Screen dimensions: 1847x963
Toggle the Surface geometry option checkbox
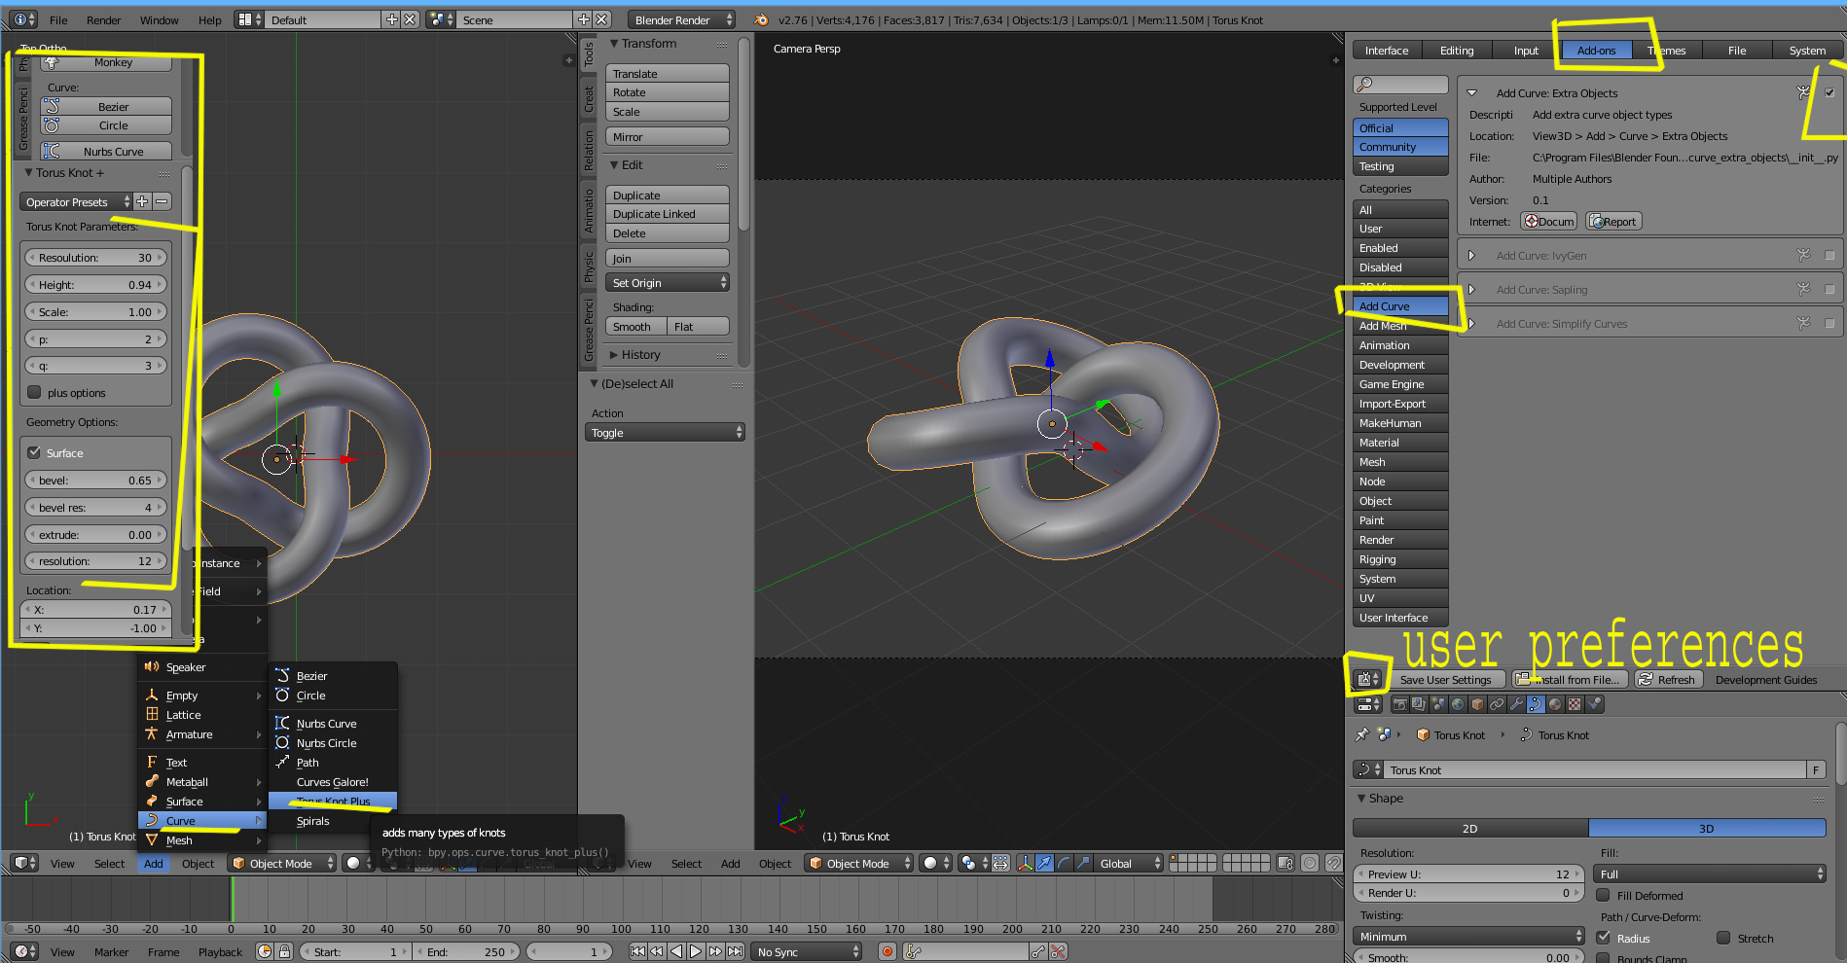pos(34,453)
